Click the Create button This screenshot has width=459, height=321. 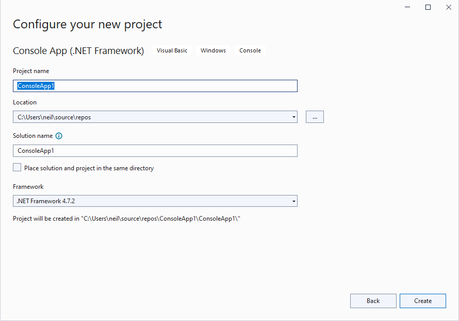click(x=422, y=301)
